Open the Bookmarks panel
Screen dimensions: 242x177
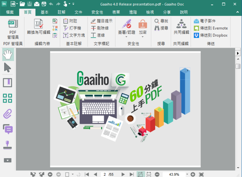[8, 83]
